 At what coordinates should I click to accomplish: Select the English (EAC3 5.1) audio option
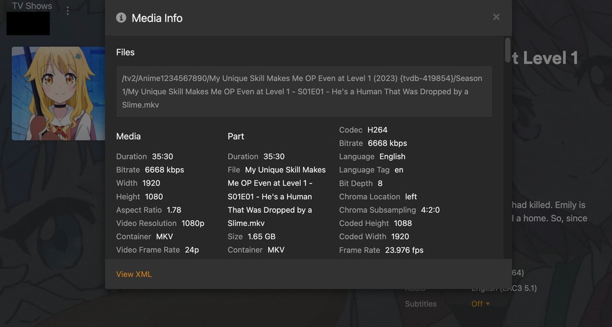click(504, 288)
